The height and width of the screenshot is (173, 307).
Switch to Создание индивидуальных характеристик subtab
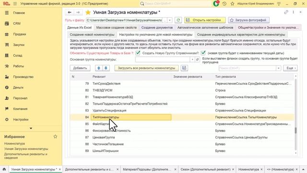241,35
